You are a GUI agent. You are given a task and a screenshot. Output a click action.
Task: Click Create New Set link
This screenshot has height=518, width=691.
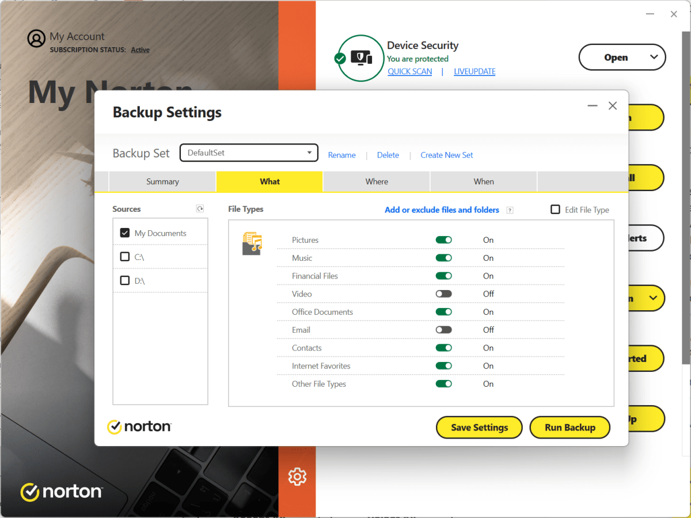447,155
